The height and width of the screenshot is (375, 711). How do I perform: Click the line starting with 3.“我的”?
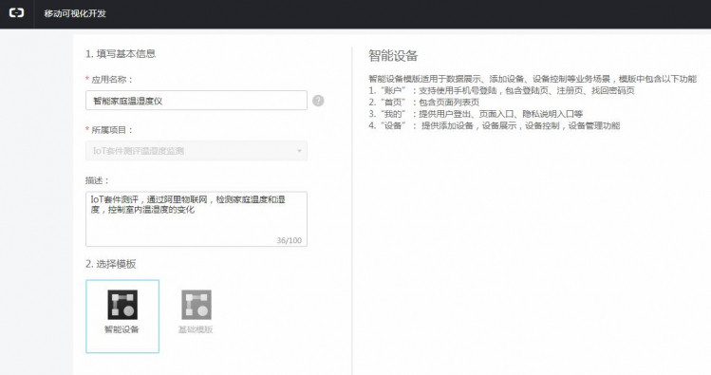pyautogui.click(x=476, y=114)
